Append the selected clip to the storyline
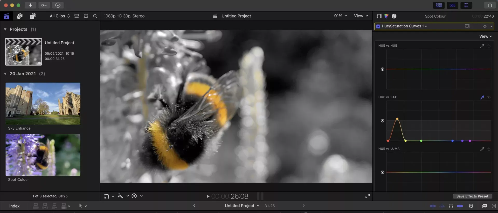 click(x=54, y=206)
